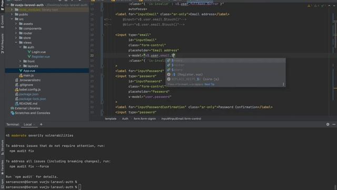337x190 pixels.
Task: Click the Scratches and Consoles icon
Action: tap(13, 113)
